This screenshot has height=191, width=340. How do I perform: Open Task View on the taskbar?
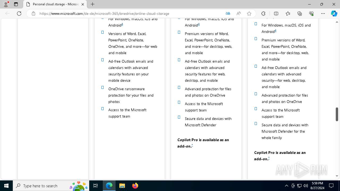pos(96,186)
